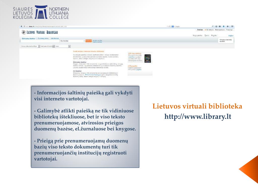Viewport: 258px width, 193px height.
Task: Click "pagalba" link in LVB pagalba box
Action: point(139,70)
